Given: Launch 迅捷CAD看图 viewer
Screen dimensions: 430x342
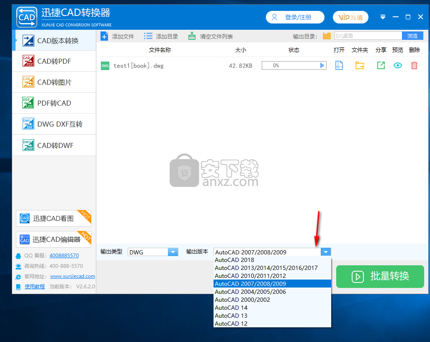Looking at the screenshot, I should click(54, 218).
